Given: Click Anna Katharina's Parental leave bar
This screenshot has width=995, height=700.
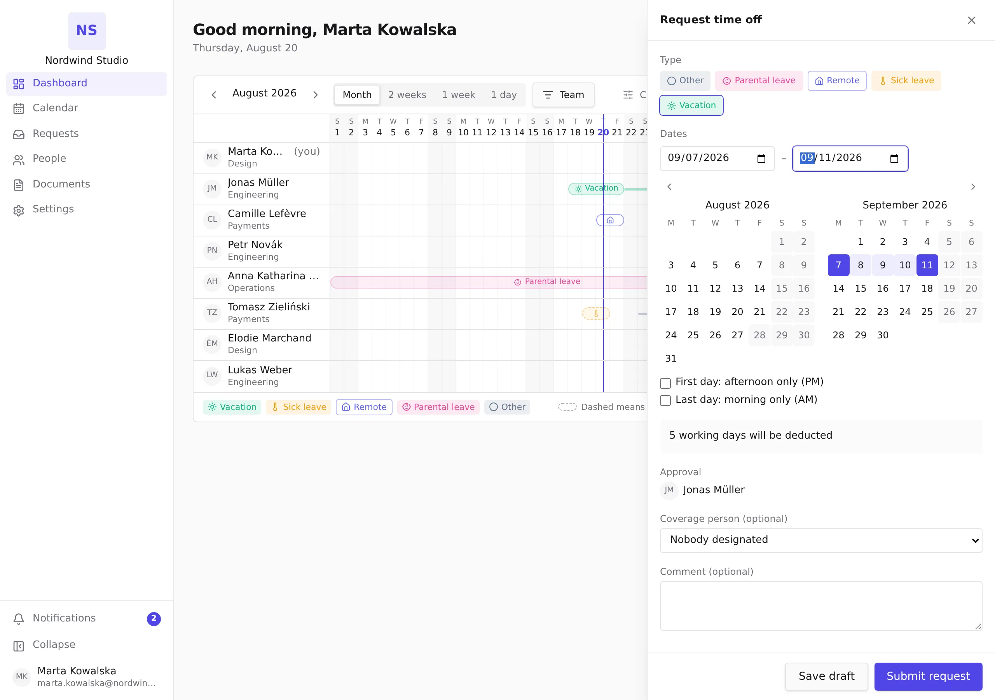Looking at the screenshot, I should click(489, 282).
